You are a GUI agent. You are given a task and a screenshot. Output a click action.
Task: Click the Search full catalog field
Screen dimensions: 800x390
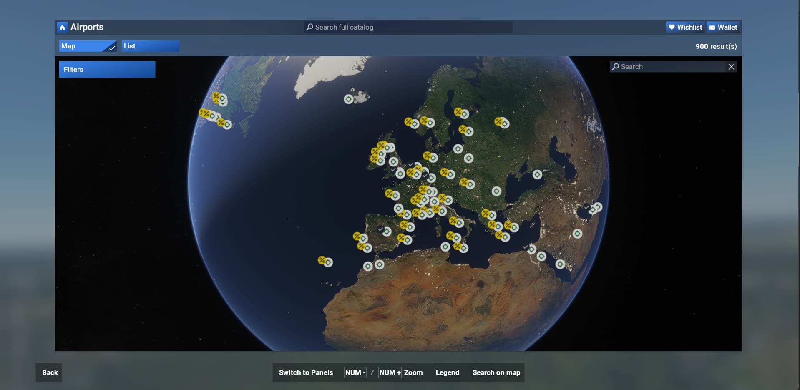tap(408, 27)
